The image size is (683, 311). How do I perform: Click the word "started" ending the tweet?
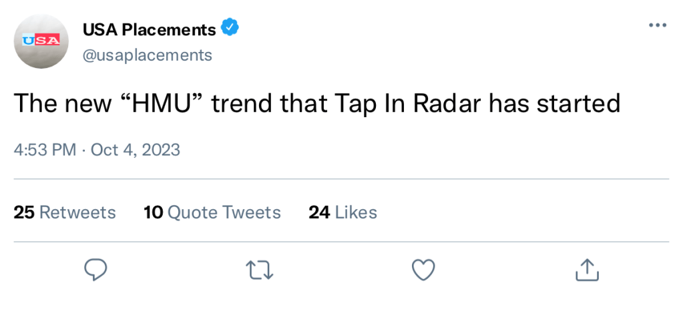(x=580, y=103)
